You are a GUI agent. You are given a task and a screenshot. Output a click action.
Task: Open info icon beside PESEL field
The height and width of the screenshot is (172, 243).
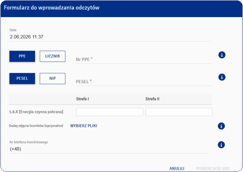tap(222, 77)
